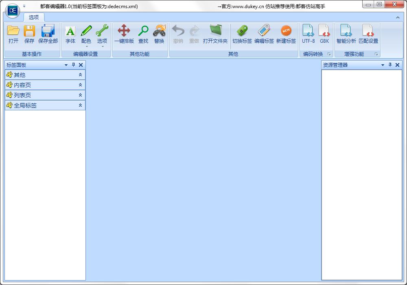The width and height of the screenshot is (407, 285).
Task: Open 资源管理器 panel dropdown arrow
Action: 383,65
